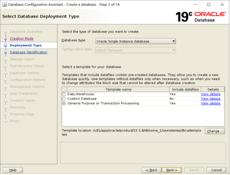Go to Creation Mode step

tap(22, 39)
